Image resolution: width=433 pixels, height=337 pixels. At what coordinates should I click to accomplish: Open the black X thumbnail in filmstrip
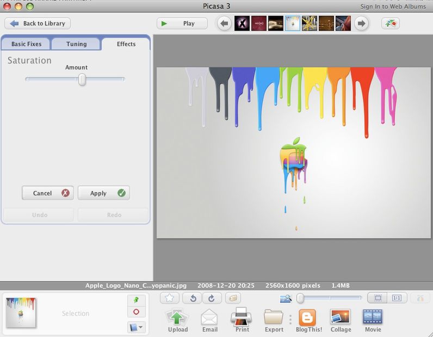coord(242,23)
